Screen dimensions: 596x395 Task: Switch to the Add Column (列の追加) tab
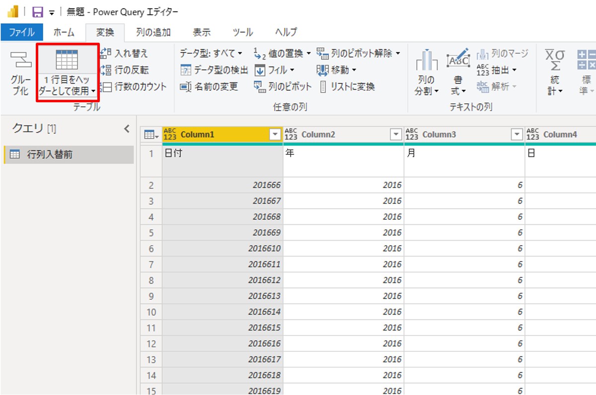[153, 32]
